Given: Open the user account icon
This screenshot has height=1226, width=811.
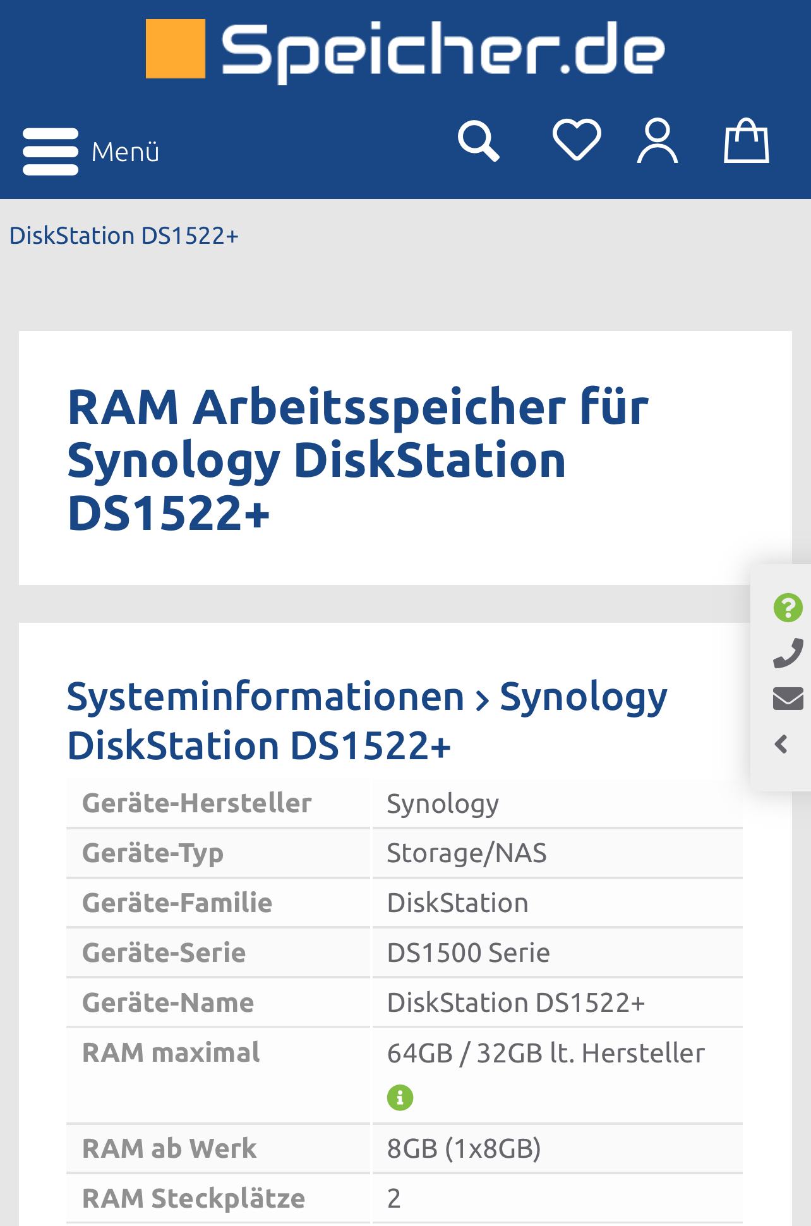Looking at the screenshot, I should point(658,141).
